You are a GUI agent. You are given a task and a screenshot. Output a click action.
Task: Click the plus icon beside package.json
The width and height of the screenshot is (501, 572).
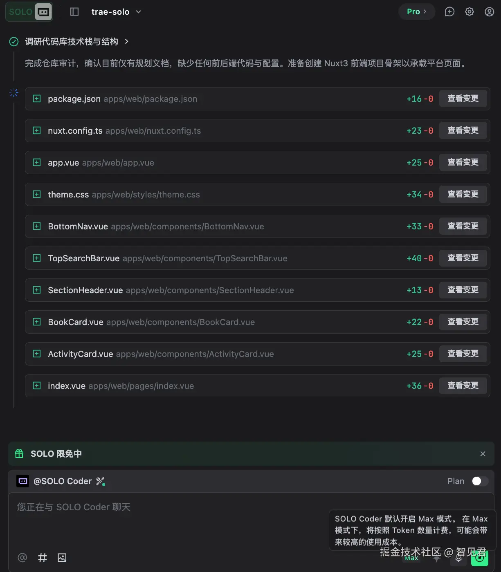click(37, 99)
